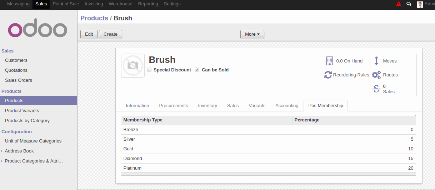Click the red warning triangle icon

pyautogui.click(x=399, y=4)
